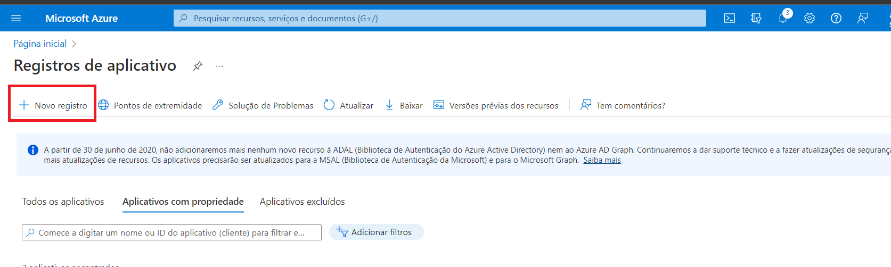
Task: Click Baixar to download list
Action: point(404,105)
